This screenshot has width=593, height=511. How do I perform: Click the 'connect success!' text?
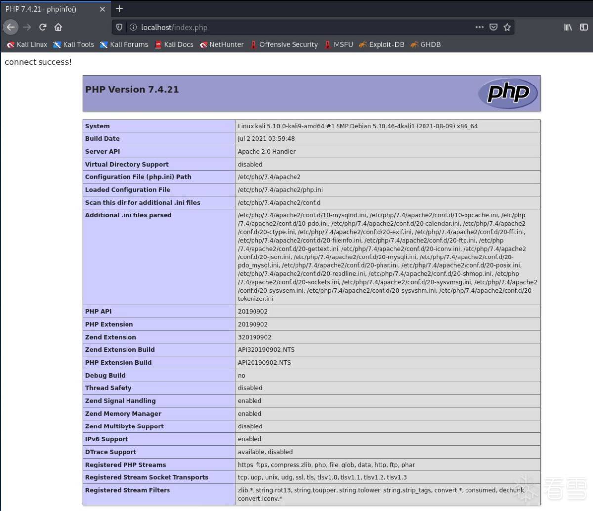pyautogui.click(x=38, y=62)
